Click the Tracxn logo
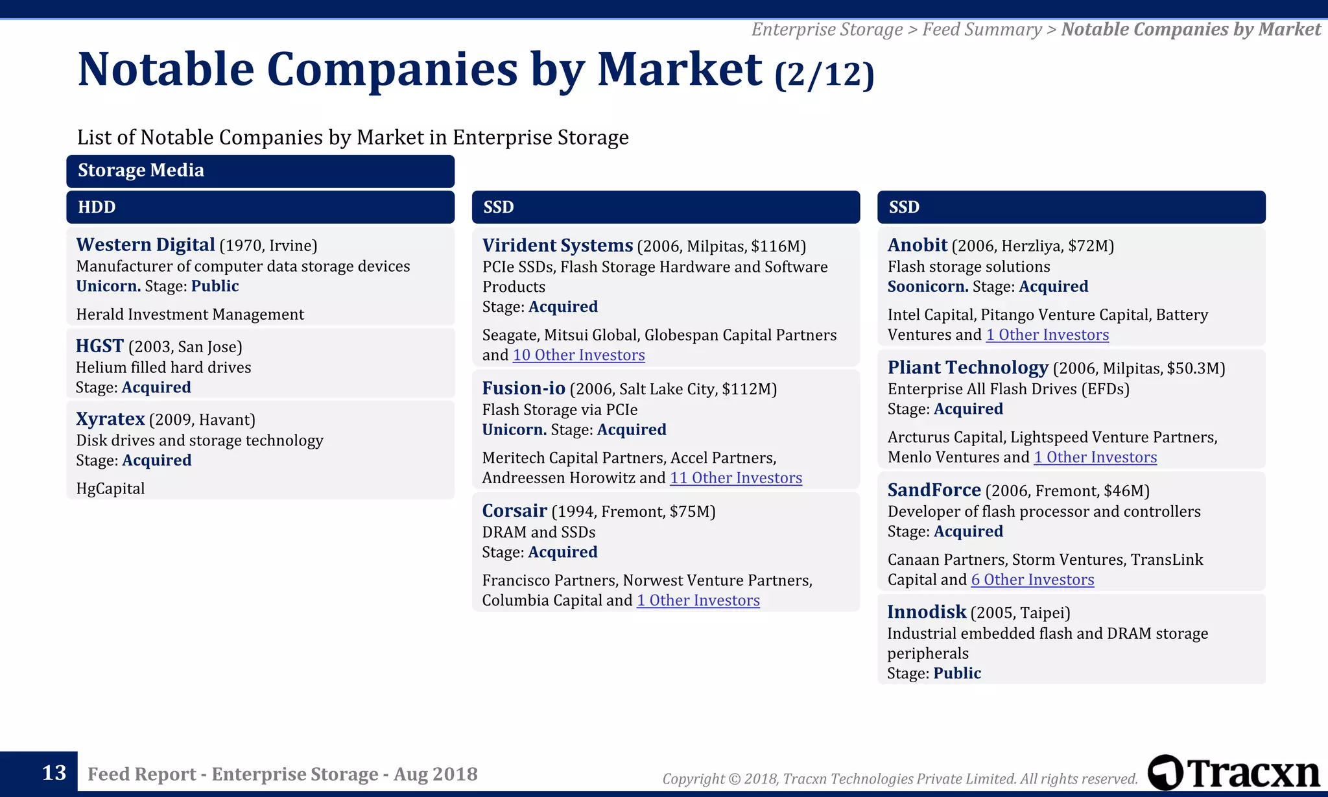The width and height of the screenshot is (1328, 797). tap(1233, 772)
